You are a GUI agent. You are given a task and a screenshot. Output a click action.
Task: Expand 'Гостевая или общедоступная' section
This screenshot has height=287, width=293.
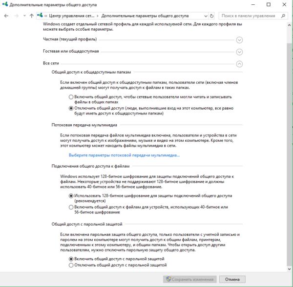click(239, 52)
